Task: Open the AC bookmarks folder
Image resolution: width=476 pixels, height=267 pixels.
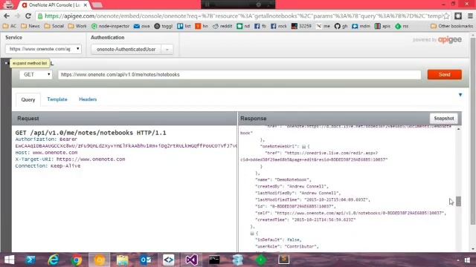Action: 10,27
